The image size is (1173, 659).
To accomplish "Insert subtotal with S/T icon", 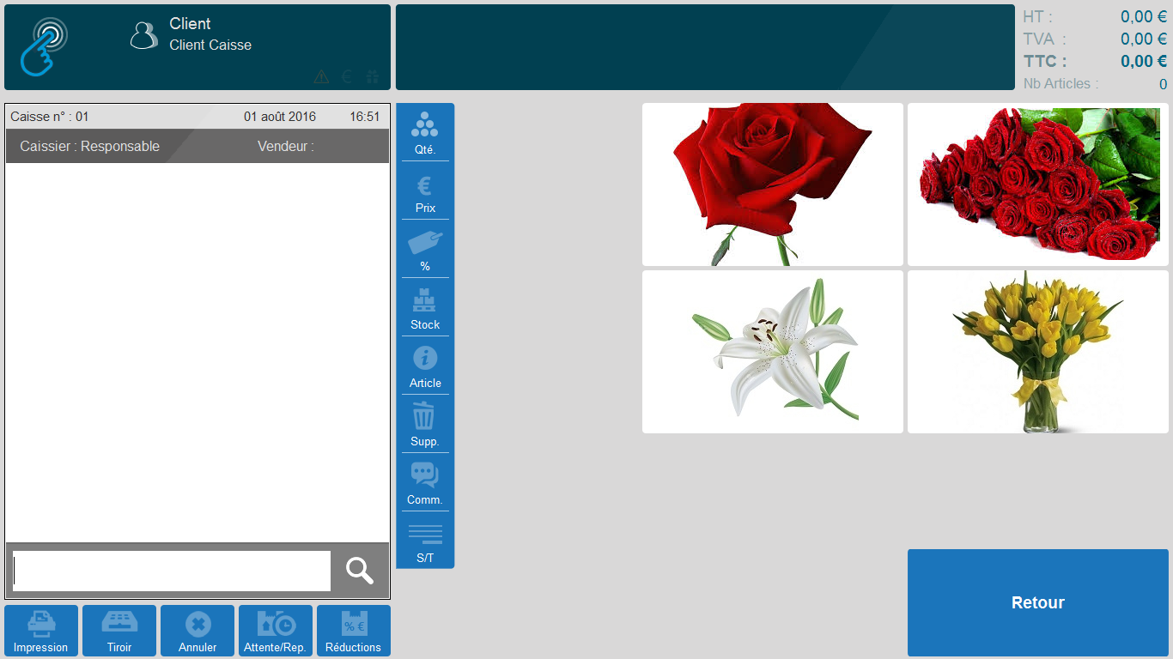I will point(425,541).
